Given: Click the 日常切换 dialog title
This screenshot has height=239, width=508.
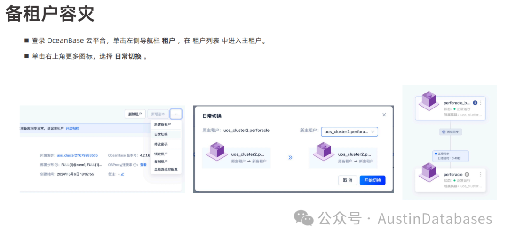Looking at the screenshot, I should point(212,116).
